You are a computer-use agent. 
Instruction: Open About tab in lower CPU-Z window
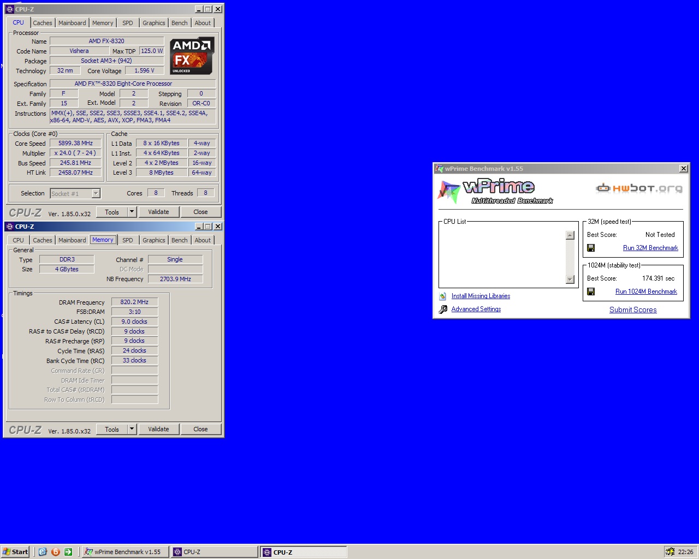[x=203, y=240]
